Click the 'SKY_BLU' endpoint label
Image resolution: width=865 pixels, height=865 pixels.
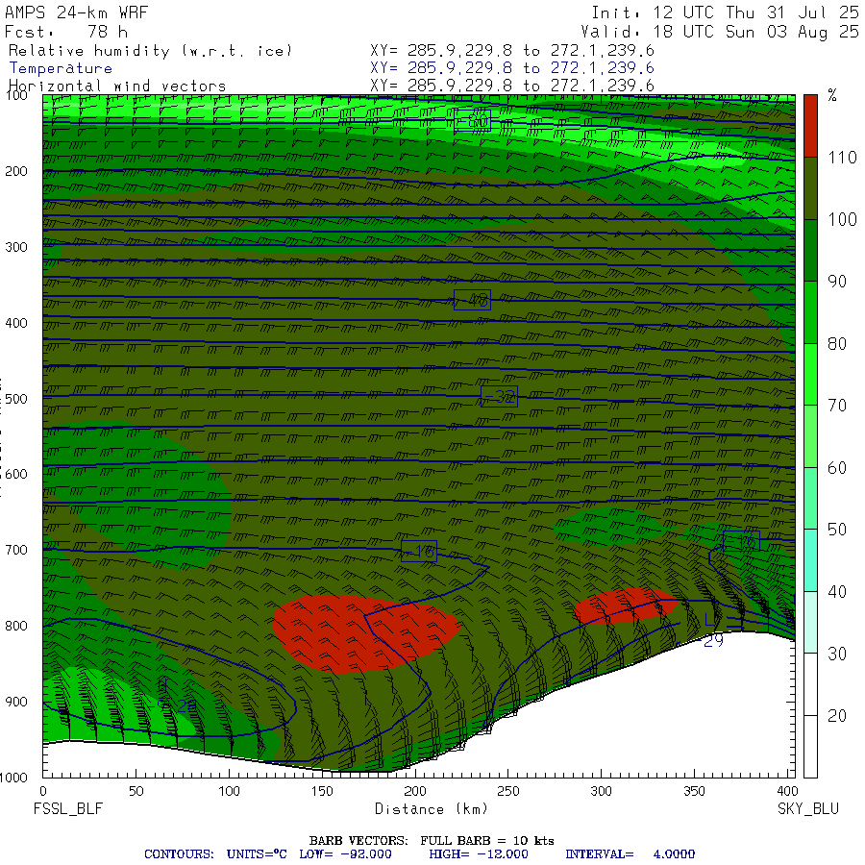(808, 808)
